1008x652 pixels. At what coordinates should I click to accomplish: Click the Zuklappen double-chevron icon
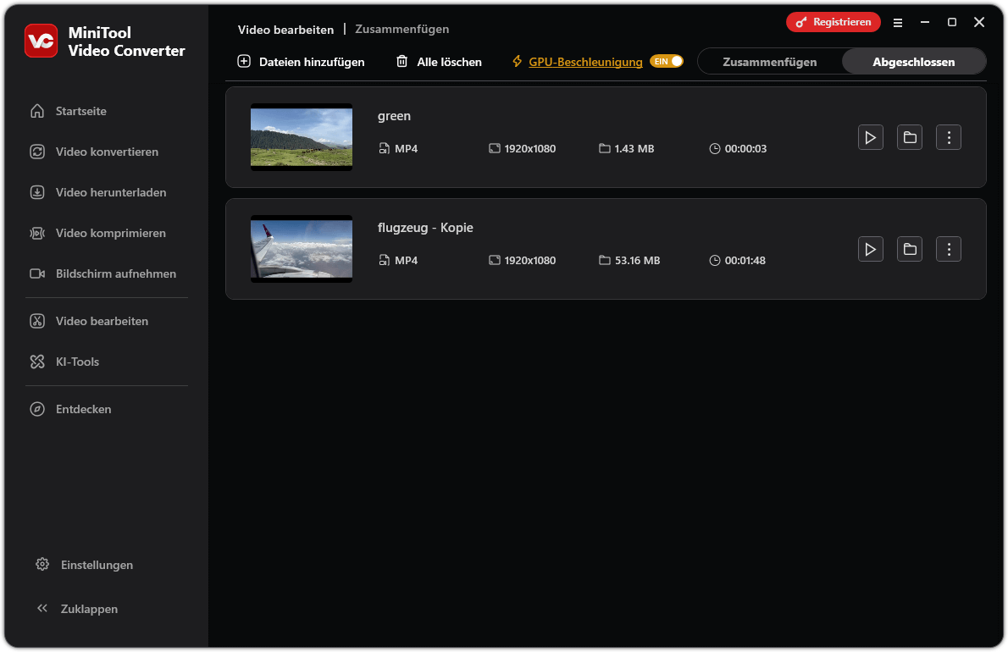pos(42,608)
